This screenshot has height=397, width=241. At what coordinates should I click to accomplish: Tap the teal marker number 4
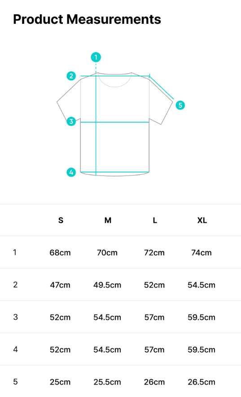point(71,172)
